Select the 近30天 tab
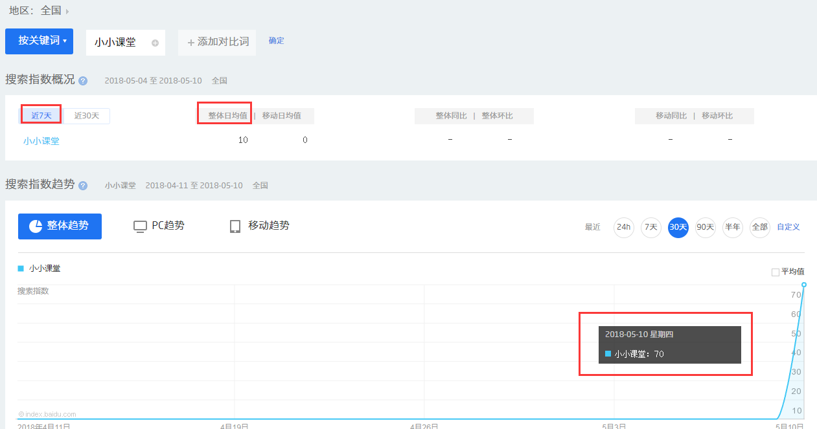 [x=87, y=116]
